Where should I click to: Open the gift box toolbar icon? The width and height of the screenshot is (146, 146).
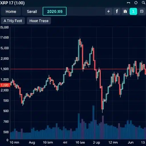pos(125,11)
